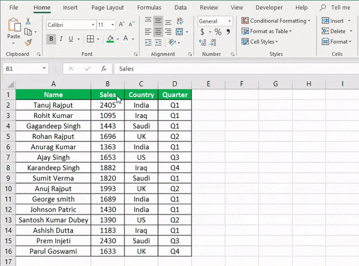Toggle Underline formatting
This screenshot has width=359, height=266.
tap(71, 39)
